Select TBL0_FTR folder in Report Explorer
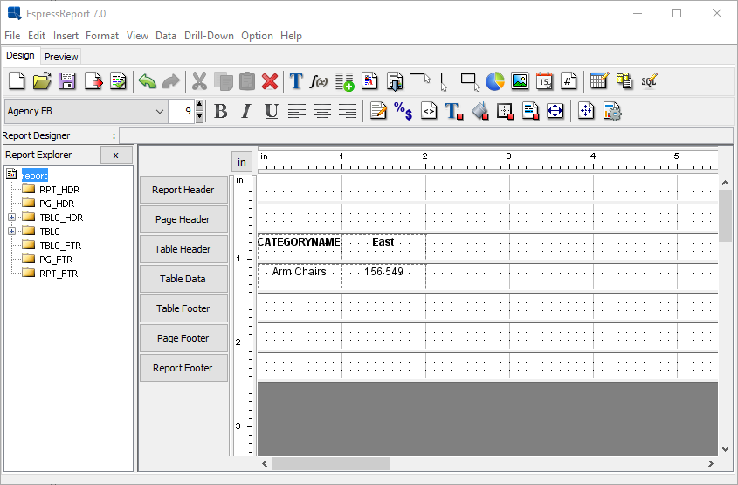Viewport: 738px width, 485px height. [x=52, y=246]
